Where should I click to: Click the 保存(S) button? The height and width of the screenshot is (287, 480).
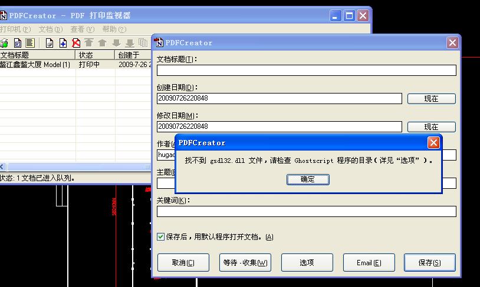click(x=430, y=262)
